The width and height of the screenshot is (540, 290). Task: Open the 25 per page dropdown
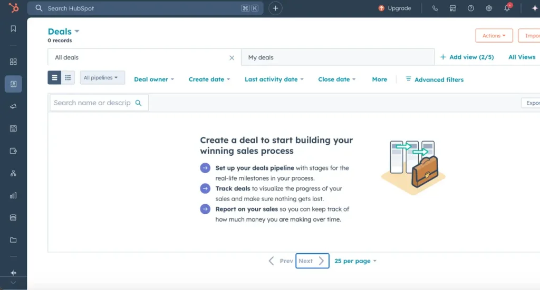click(355, 261)
